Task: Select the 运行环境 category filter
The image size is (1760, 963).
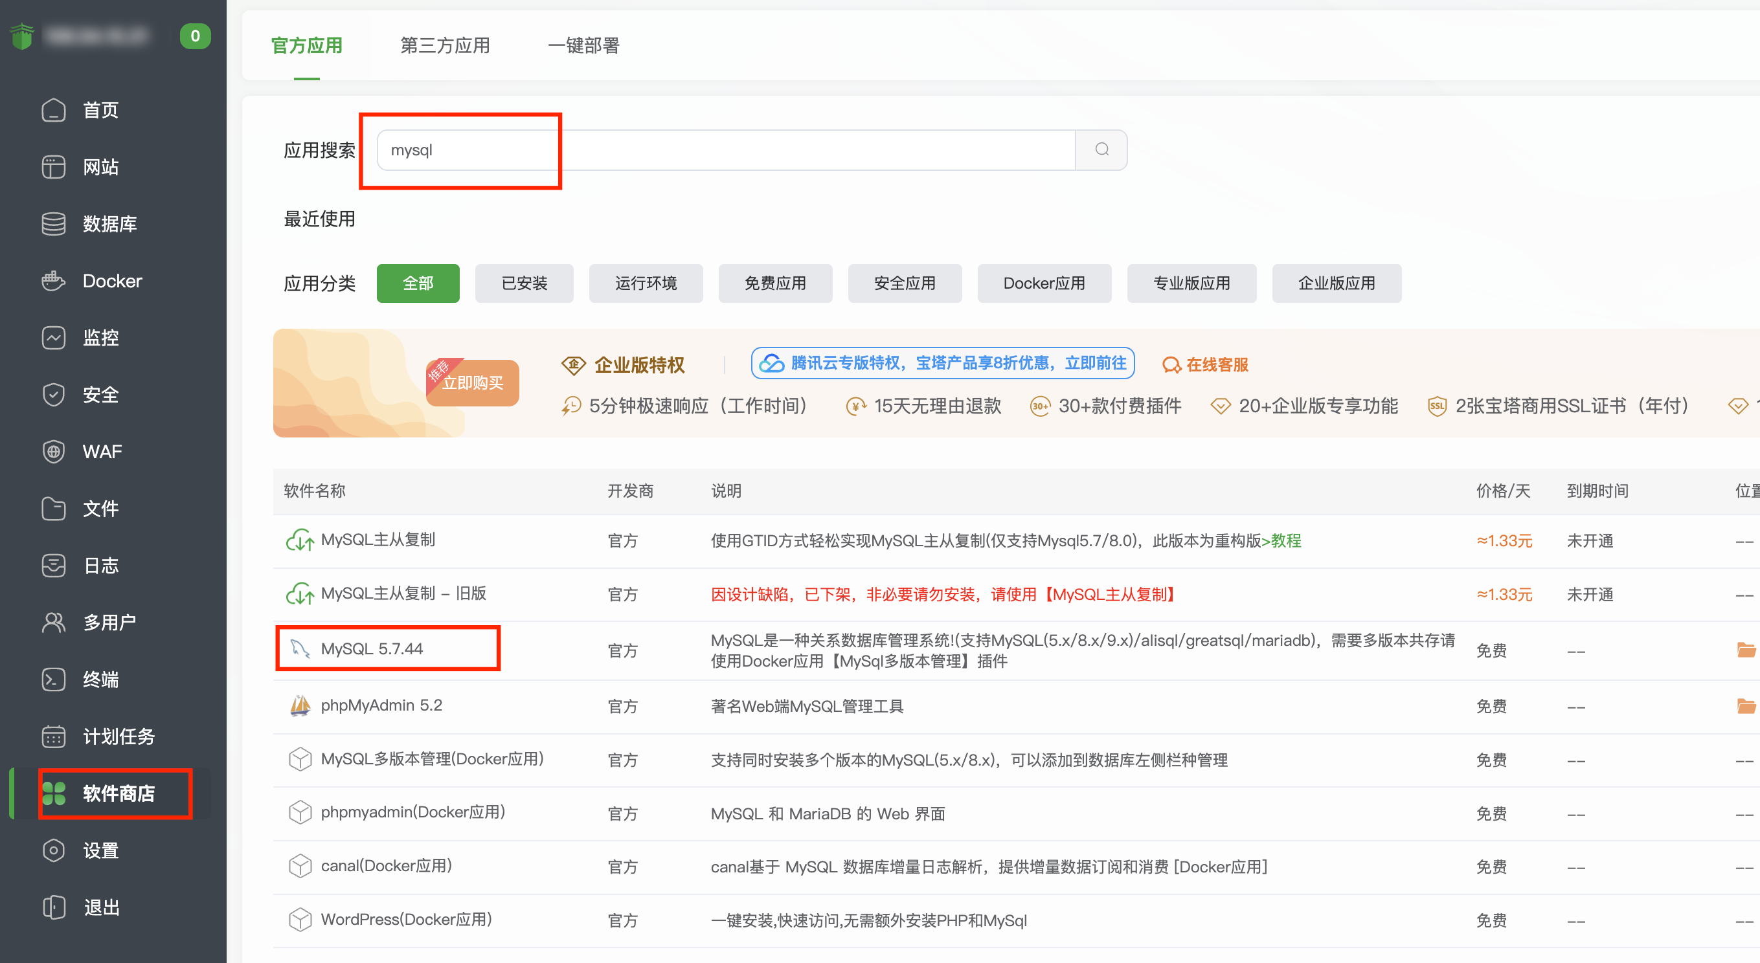Action: pos(646,283)
